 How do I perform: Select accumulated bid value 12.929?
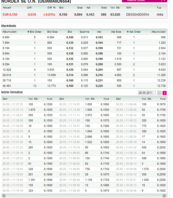(x=7, y=70)
